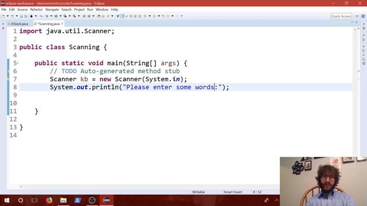Click the External Tools launch icon
The image size is (367, 206).
[75, 16]
